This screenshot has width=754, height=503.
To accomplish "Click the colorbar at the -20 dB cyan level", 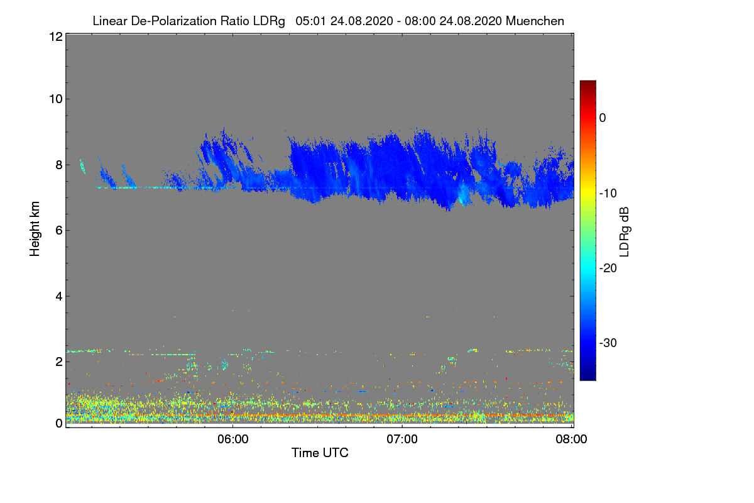I will pyautogui.click(x=587, y=268).
